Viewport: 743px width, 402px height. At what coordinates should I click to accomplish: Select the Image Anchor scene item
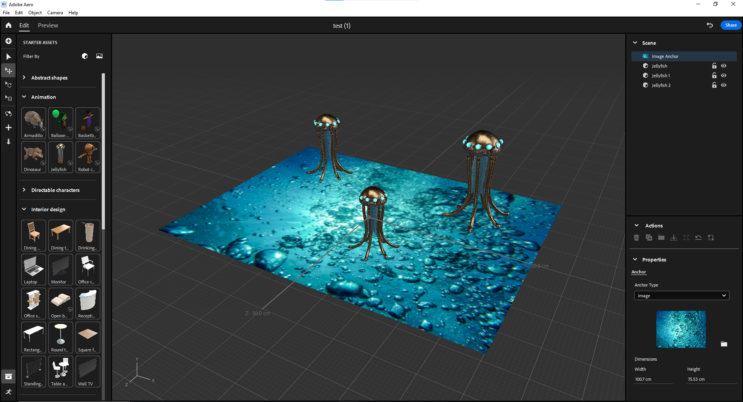[x=665, y=56]
